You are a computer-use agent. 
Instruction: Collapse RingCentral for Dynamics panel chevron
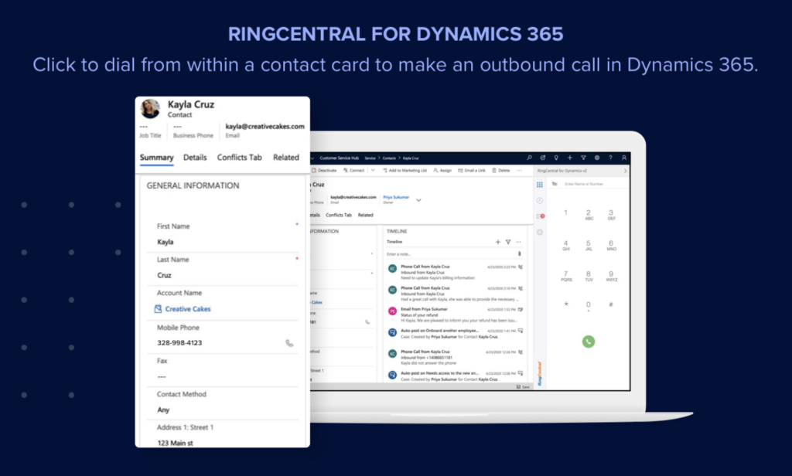[x=625, y=170]
